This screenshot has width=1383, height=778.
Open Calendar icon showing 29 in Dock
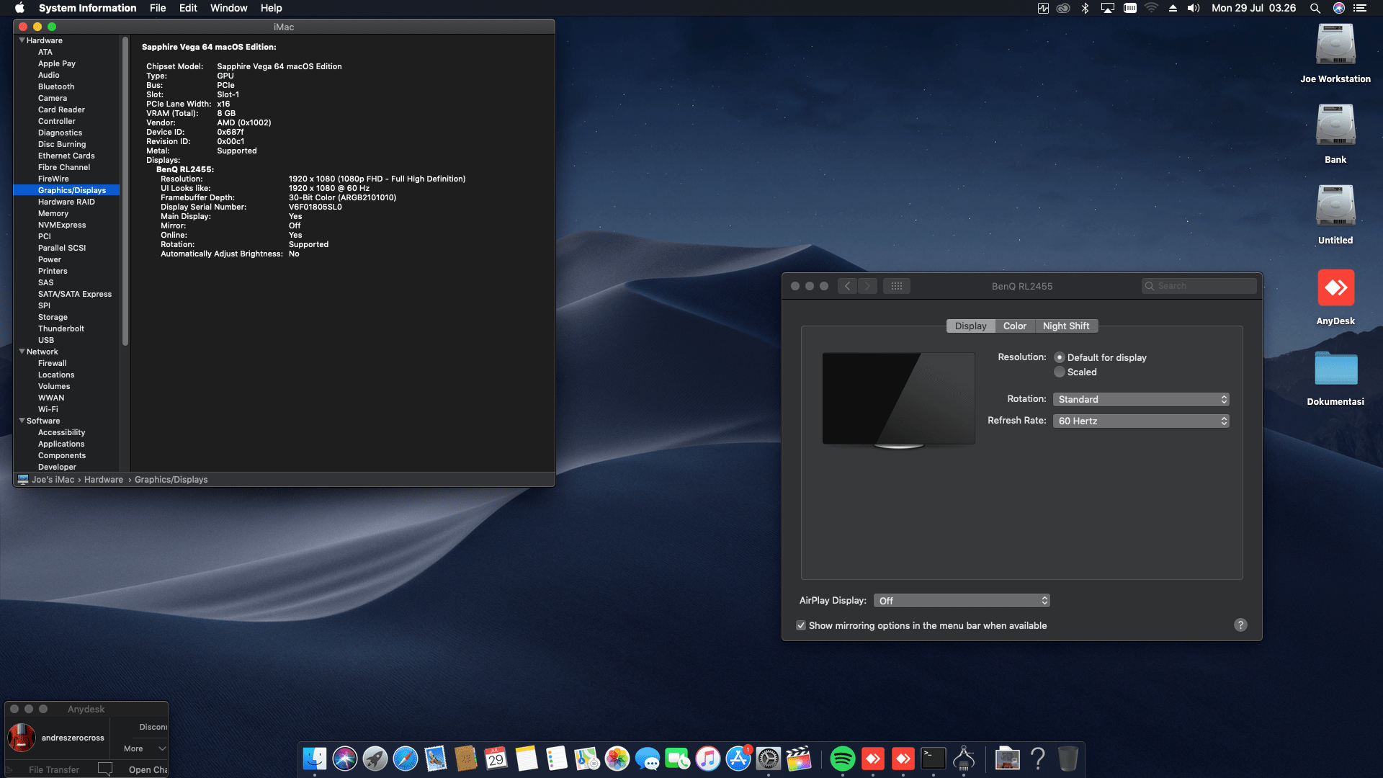click(x=496, y=759)
